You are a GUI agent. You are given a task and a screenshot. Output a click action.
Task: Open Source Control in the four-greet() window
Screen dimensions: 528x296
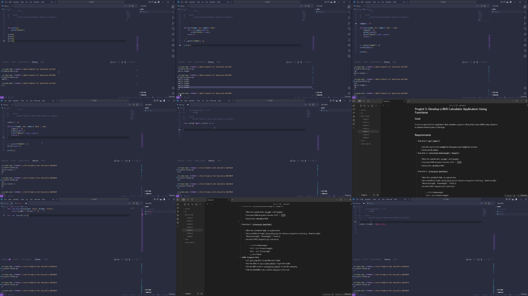point(173,18)
